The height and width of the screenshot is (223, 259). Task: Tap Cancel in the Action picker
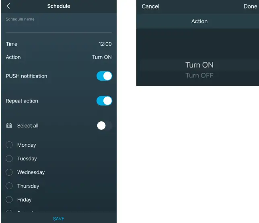click(x=150, y=6)
